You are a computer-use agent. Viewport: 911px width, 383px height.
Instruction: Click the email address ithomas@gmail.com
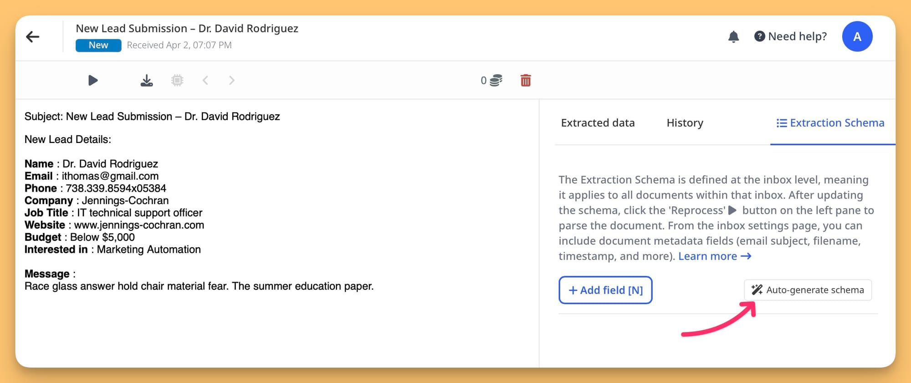110,176
